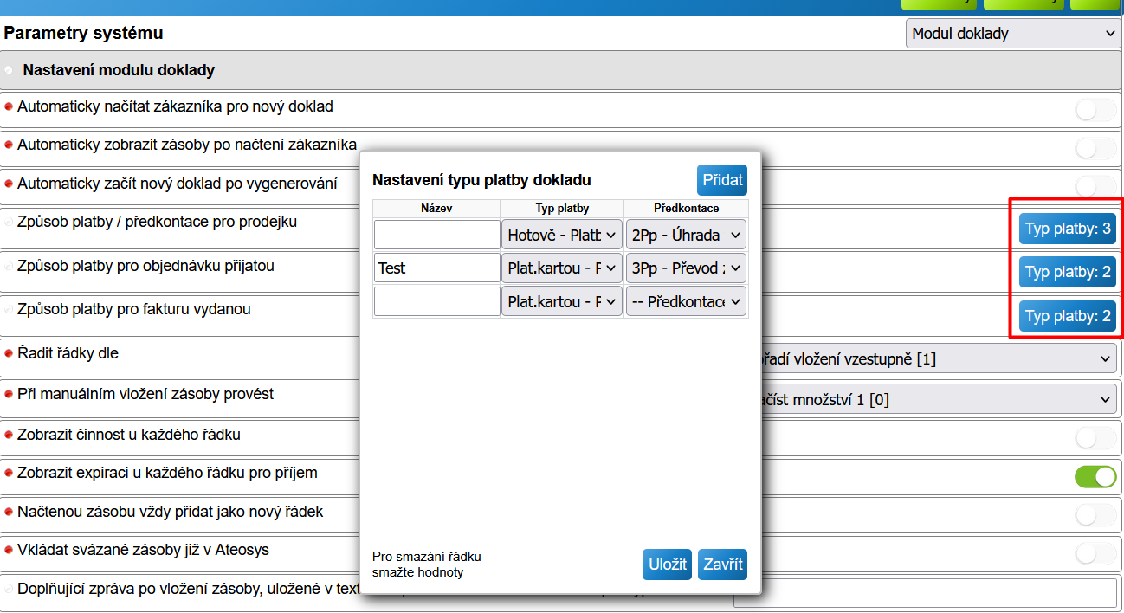Image resolution: width=1124 pixels, height=613 pixels.
Task: Toggle Načtenou zásobu vždy přidat jako nový řádek
Action: [1095, 515]
